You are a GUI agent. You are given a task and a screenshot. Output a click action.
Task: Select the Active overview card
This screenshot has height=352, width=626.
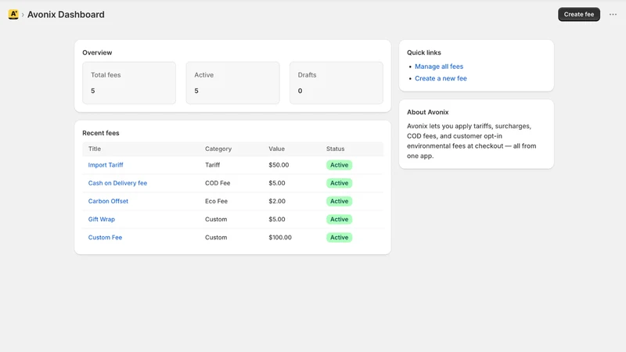coord(232,83)
